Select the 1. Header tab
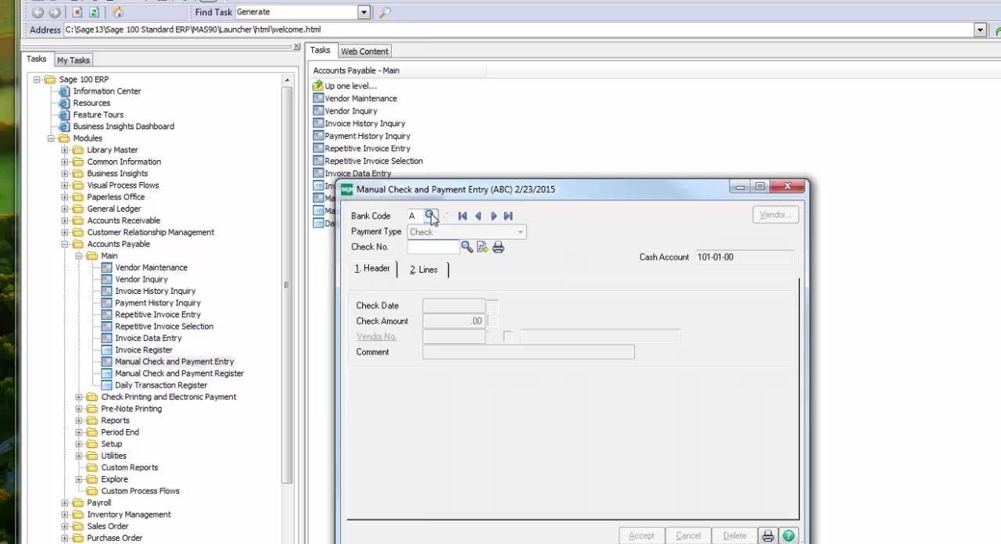 coord(372,269)
